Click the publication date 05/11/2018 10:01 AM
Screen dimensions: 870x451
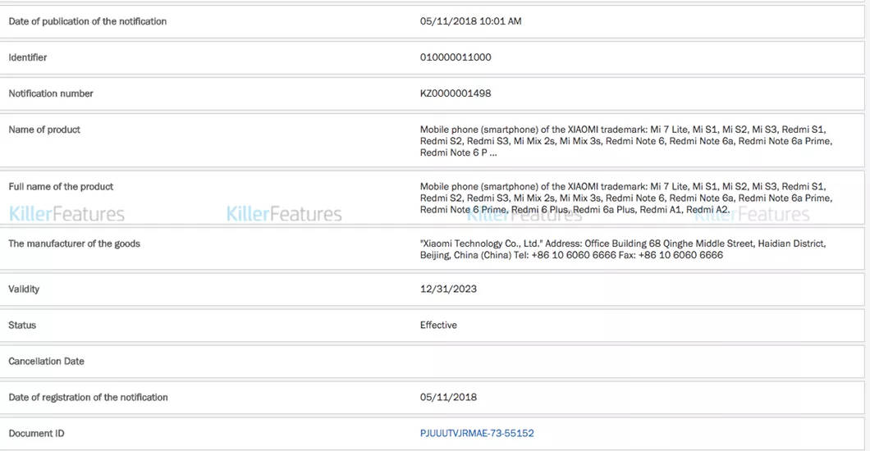tap(470, 21)
